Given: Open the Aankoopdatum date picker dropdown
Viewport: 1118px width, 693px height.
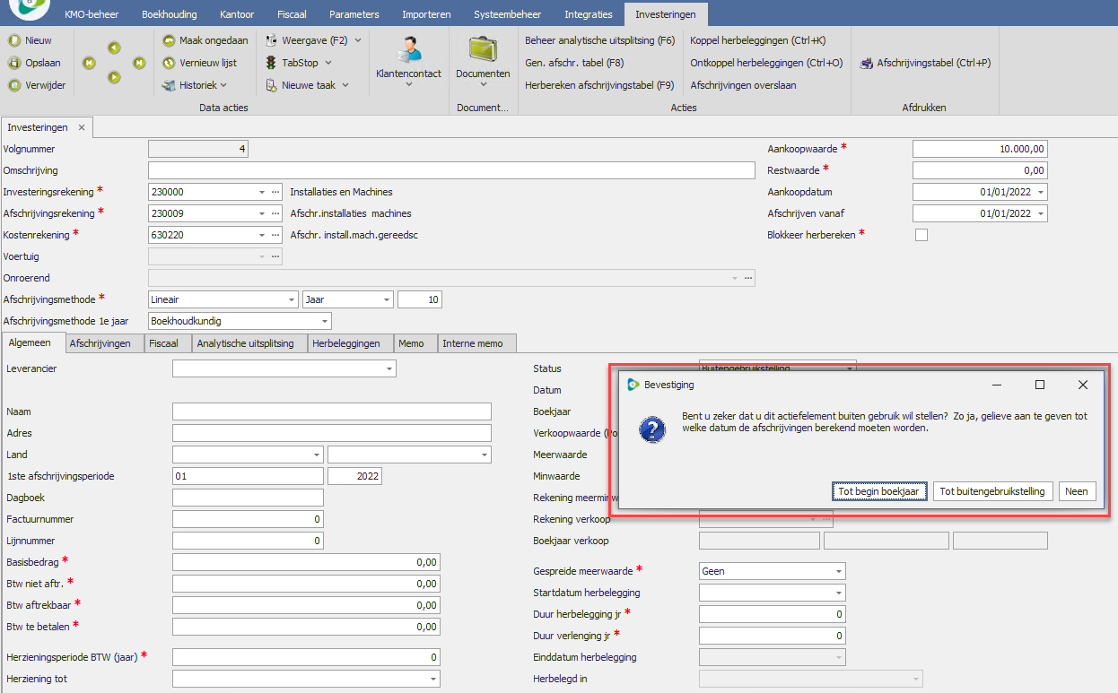Looking at the screenshot, I should pyautogui.click(x=1039, y=192).
